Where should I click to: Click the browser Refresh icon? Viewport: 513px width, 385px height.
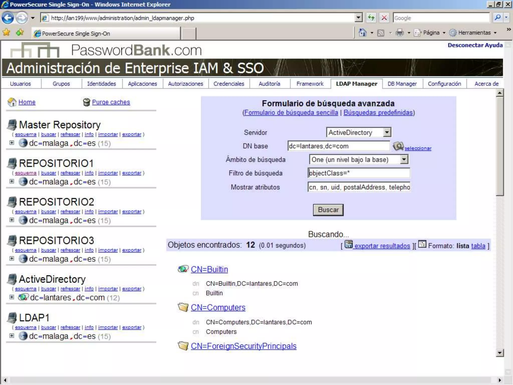[x=371, y=18]
